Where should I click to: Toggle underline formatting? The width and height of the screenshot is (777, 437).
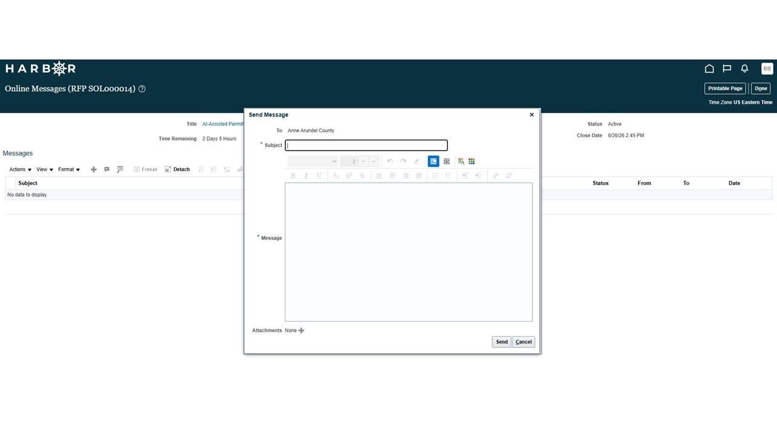pyautogui.click(x=319, y=175)
